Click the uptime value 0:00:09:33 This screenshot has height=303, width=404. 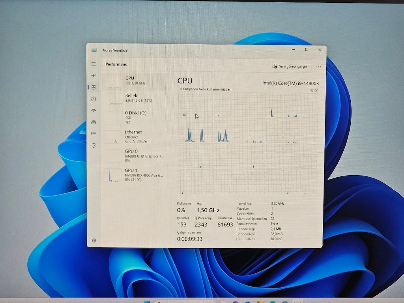click(x=190, y=239)
